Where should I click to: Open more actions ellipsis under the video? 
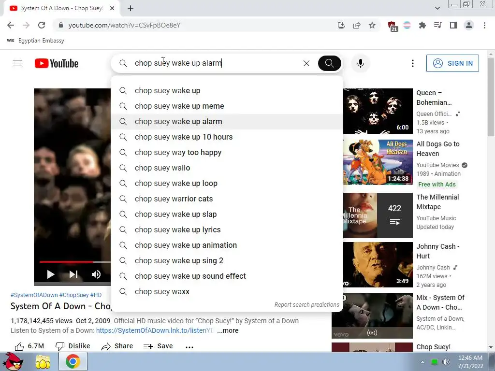[x=189, y=347]
